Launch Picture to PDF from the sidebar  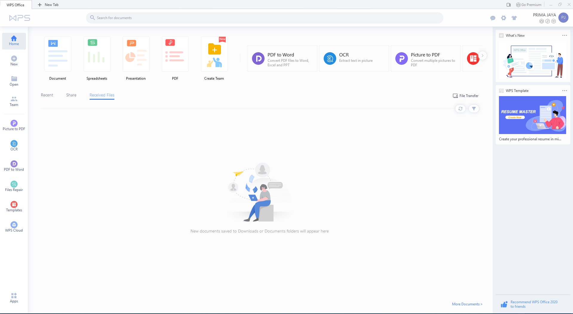[14, 126]
